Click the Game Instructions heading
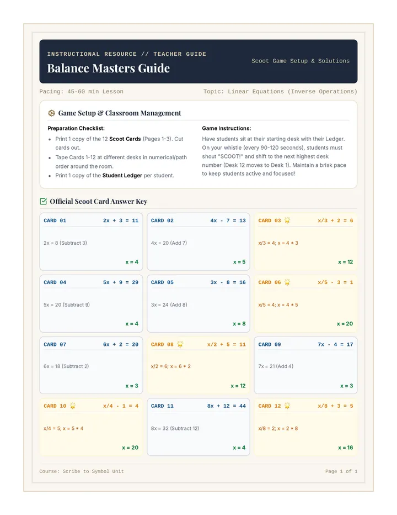The height and width of the screenshot is (515, 397). [x=227, y=128]
